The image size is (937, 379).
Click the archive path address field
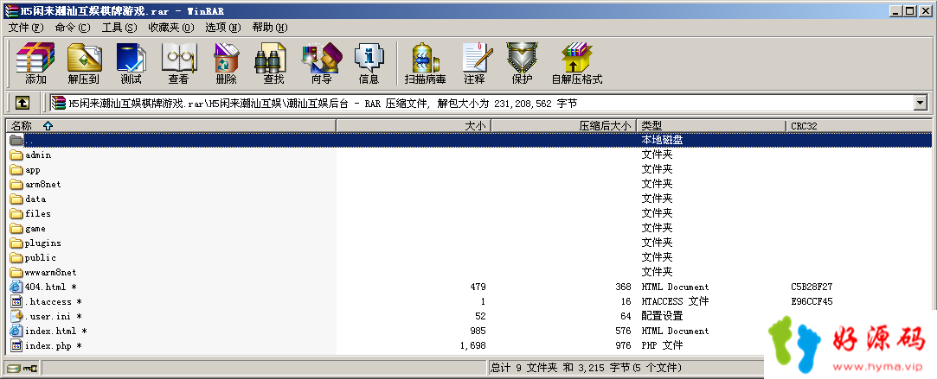click(x=482, y=103)
